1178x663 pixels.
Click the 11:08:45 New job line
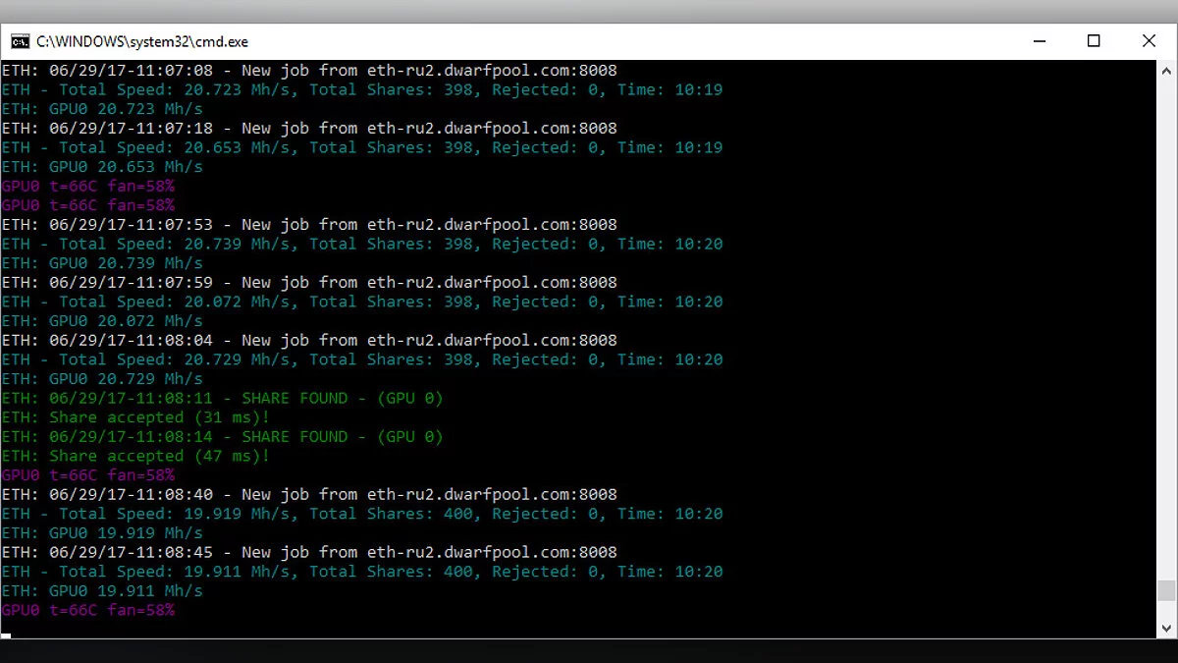(x=309, y=552)
